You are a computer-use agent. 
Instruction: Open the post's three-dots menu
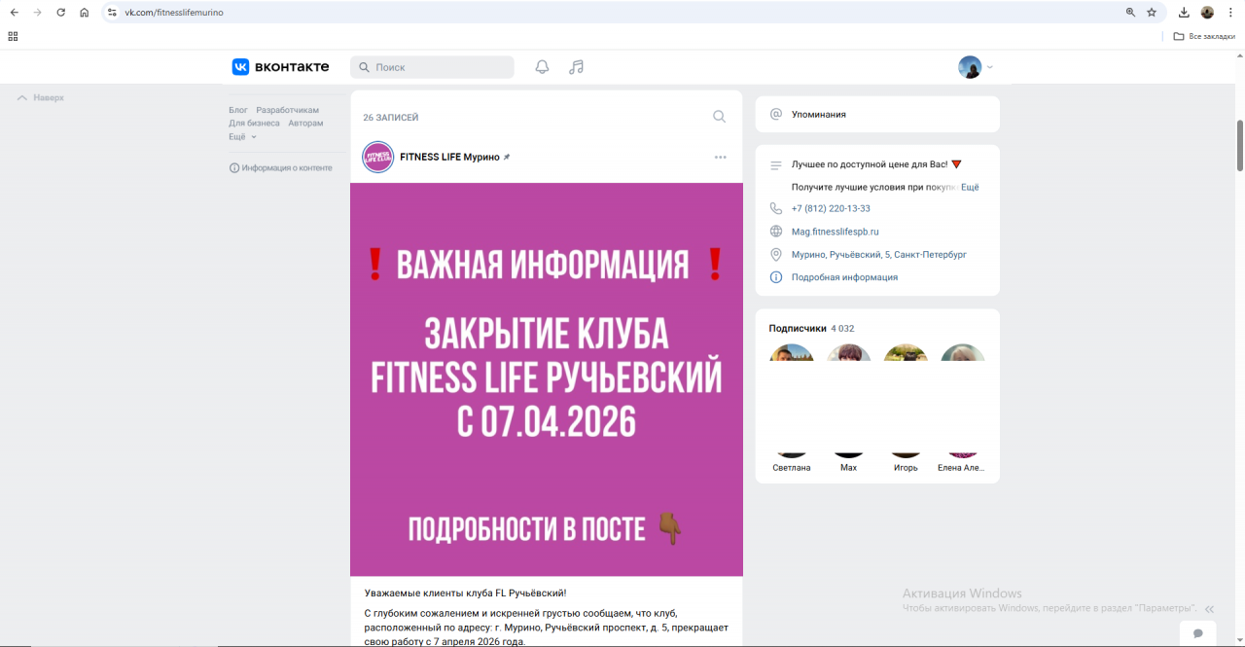(720, 158)
